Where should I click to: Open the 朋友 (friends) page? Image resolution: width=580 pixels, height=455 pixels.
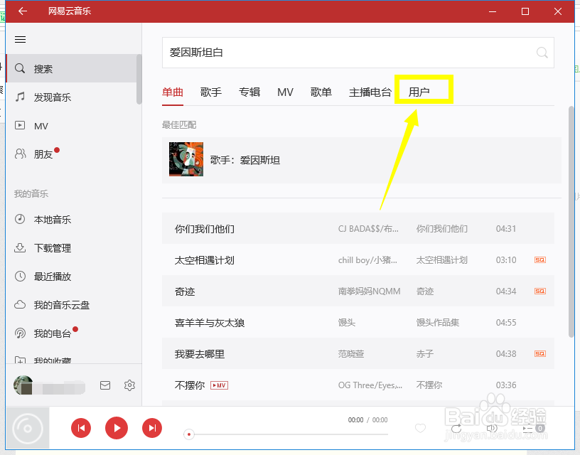pos(43,155)
